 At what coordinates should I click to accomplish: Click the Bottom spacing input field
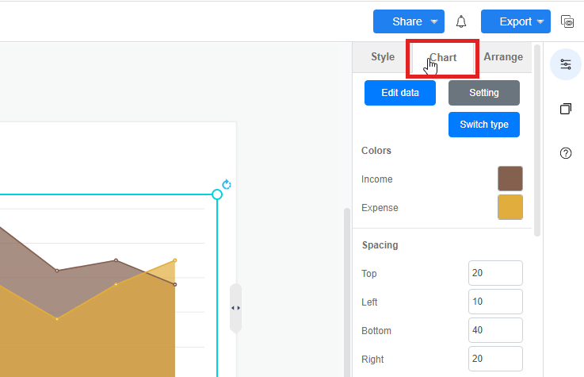pos(495,330)
